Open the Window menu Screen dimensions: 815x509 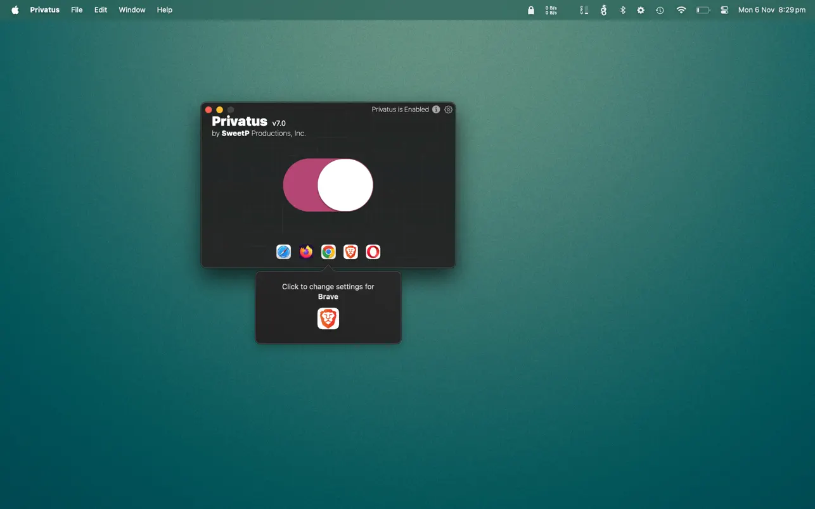[x=132, y=10]
